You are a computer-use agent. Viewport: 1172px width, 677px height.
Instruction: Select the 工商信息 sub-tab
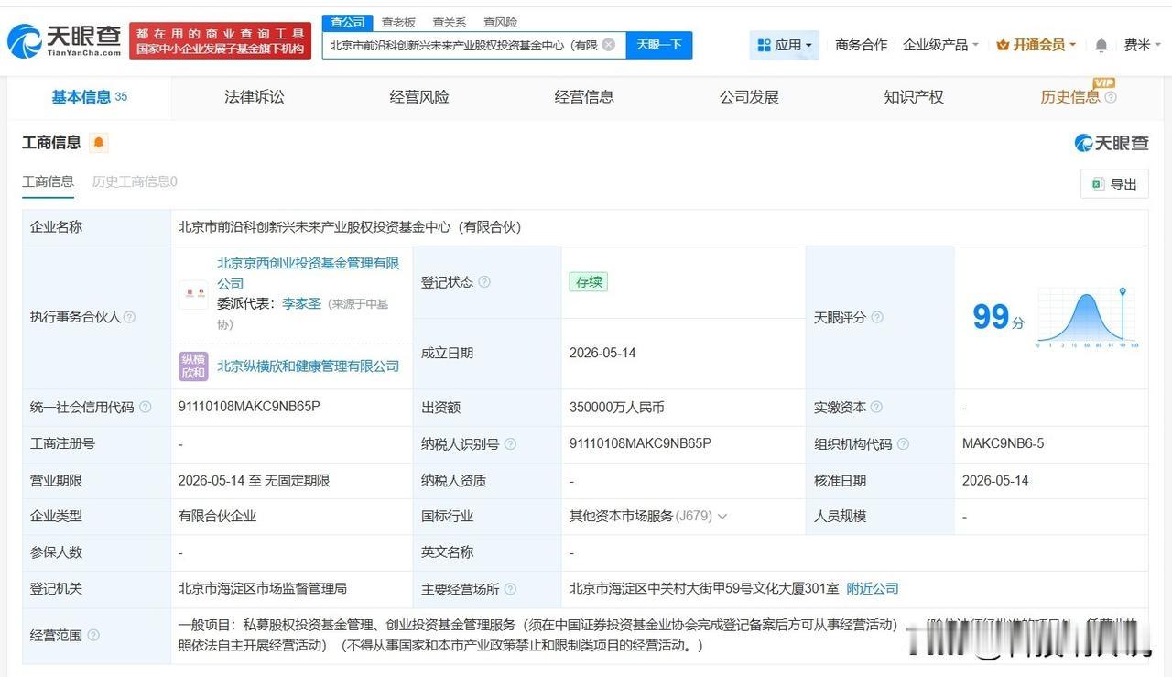point(48,181)
